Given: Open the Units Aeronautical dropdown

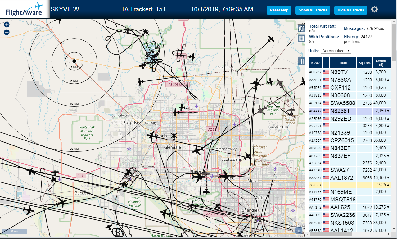Looking at the screenshot, I should coord(336,51).
